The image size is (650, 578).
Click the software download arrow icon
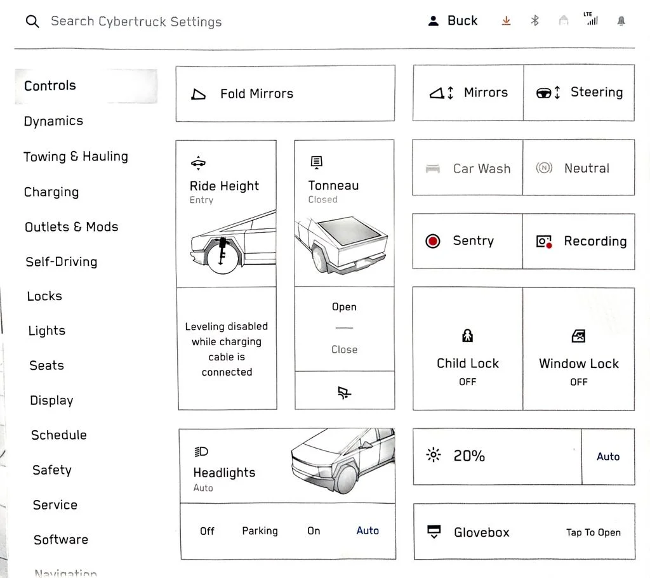click(x=506, y=21)
